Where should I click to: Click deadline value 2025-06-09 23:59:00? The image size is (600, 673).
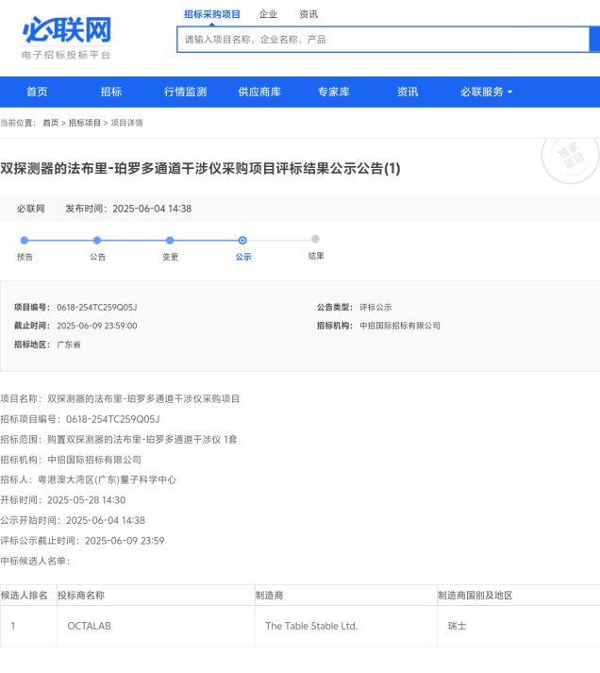pos(97,326)
